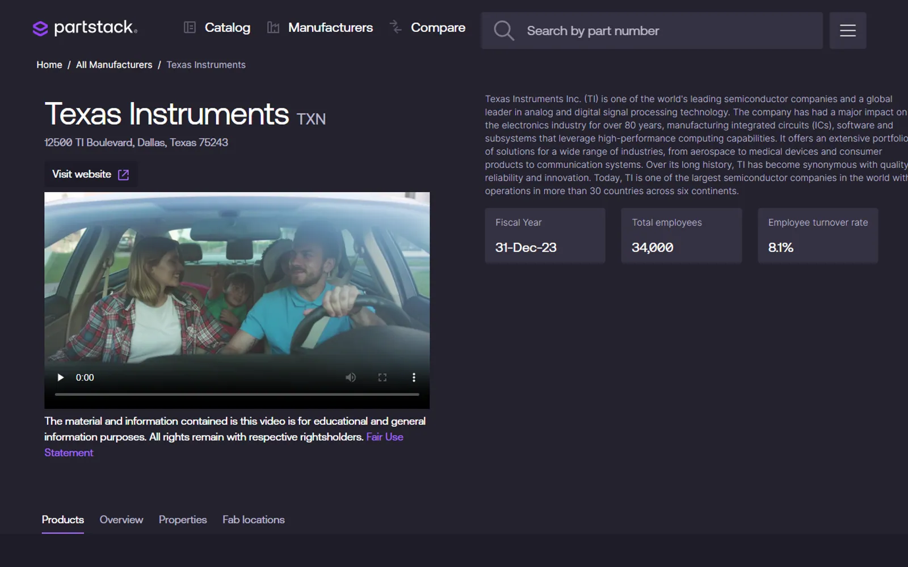Click the Compare arrows icon
This screenshot has height=567, width=908.
click(x=396, y=27)
